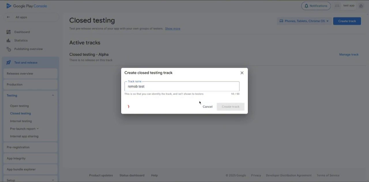369x182 pixels.
Task: Click the Android icon beside test app
Action: pyautogui.click(x=337, y=6)
